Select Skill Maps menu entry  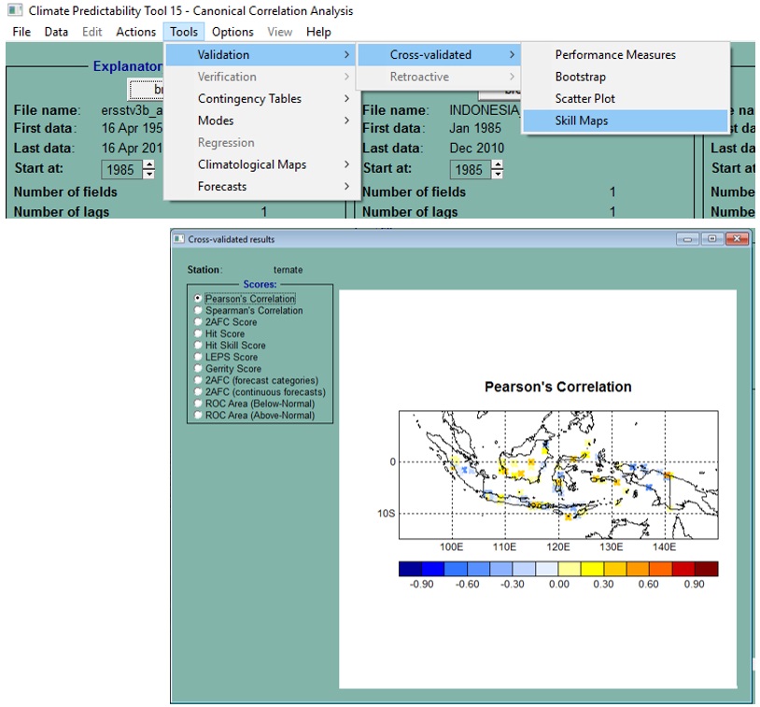tap(626, 120)
